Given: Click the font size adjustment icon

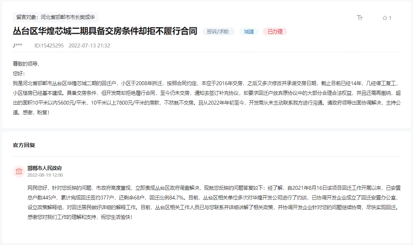Looking at the screenshot, I should pos(359,17).
